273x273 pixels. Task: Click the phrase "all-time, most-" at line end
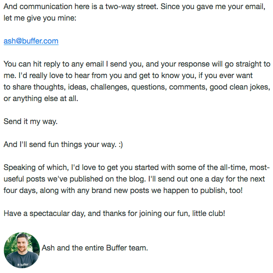point(245,168)
